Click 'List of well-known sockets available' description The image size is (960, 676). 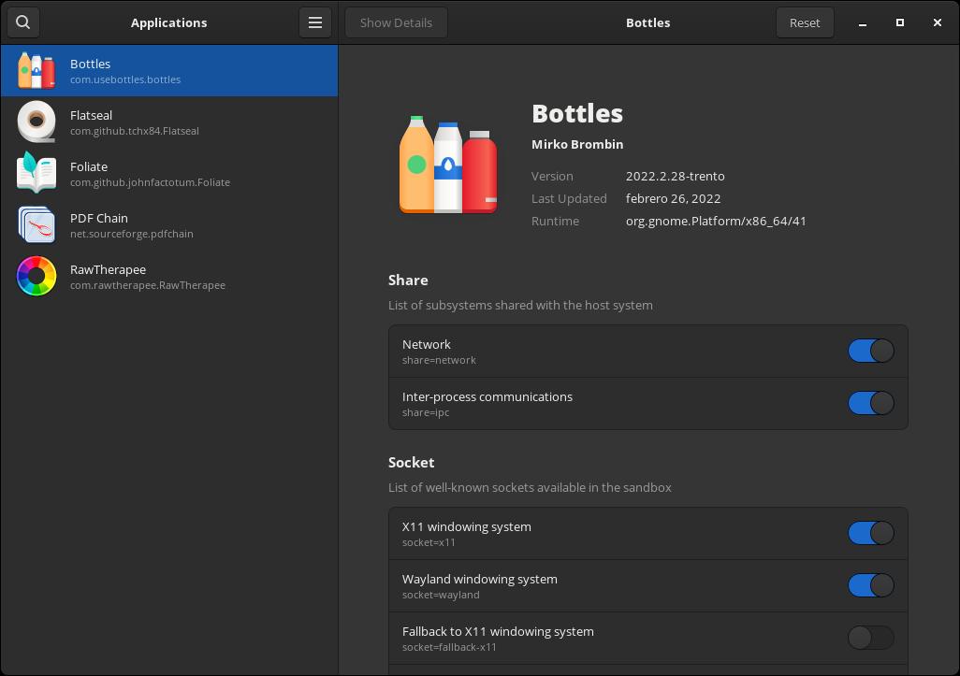coord(530,487)
